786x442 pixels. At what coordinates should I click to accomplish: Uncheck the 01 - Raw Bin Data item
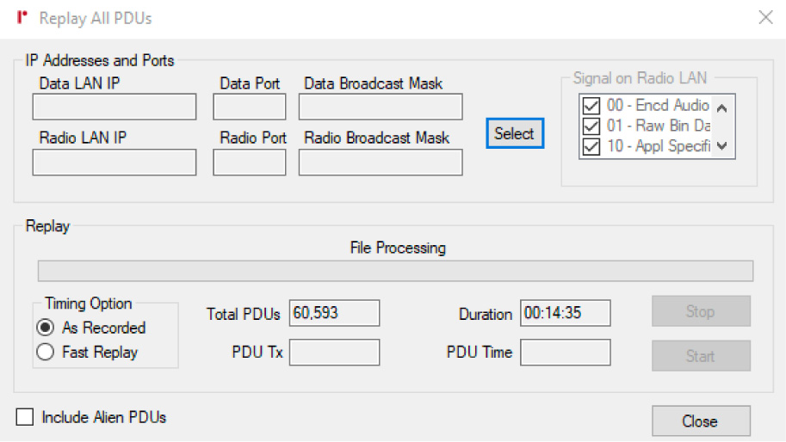591,126
